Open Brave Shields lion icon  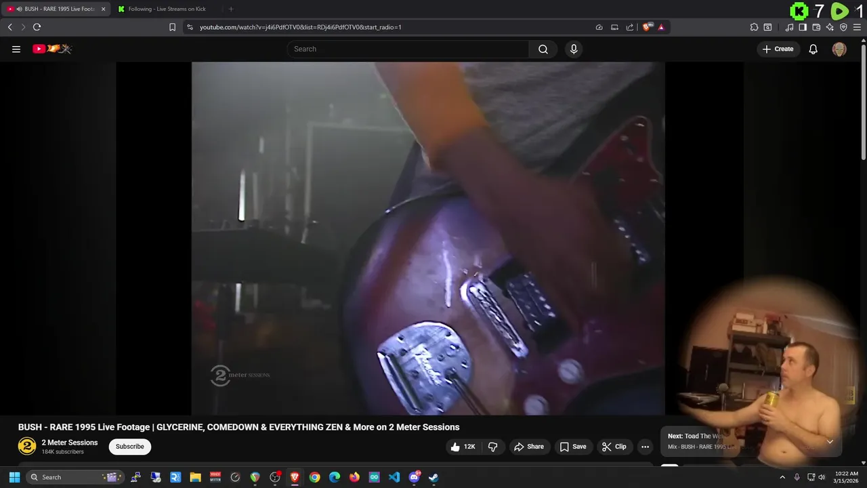(647, 27)
